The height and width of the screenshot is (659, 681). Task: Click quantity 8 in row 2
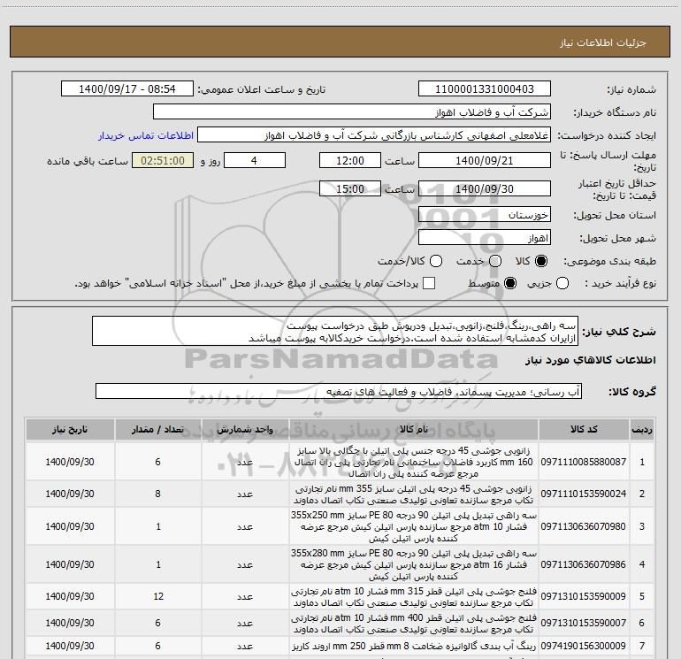pos(157,494)
